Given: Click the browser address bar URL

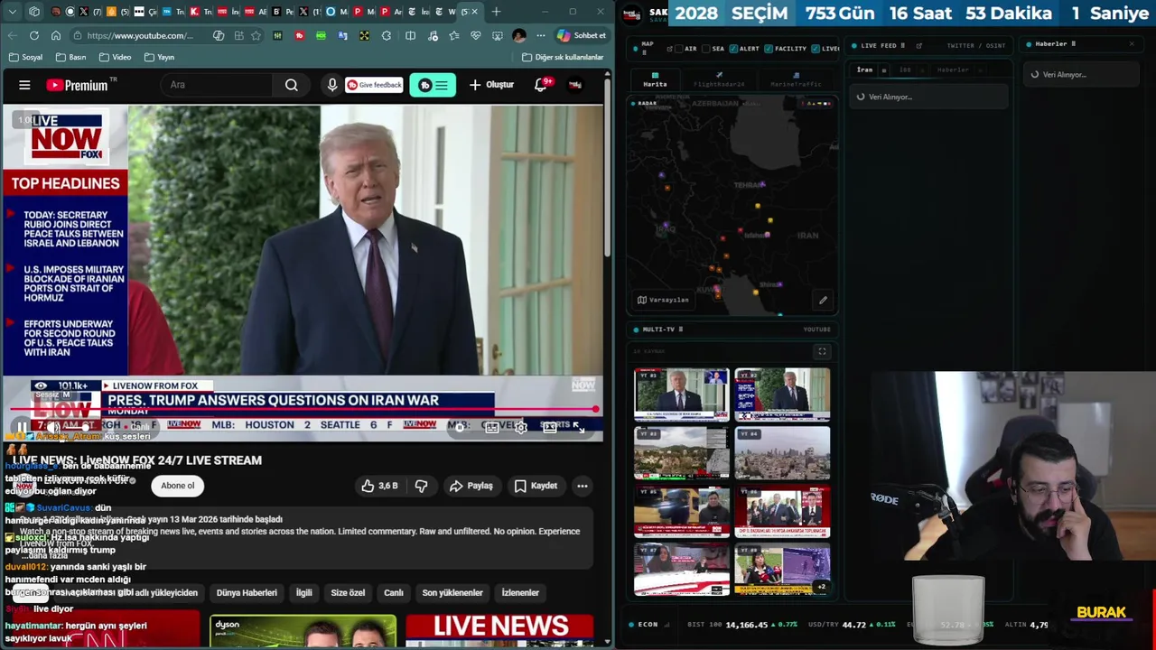Looking at the screenshot, I should (140, 35).
